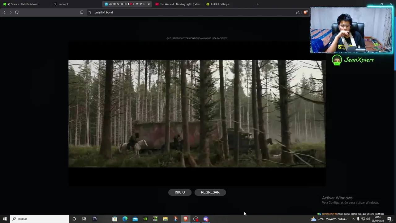Open the Mail app from the taskbar
Screen dimensions: 396x223
(x=135, y=219)
